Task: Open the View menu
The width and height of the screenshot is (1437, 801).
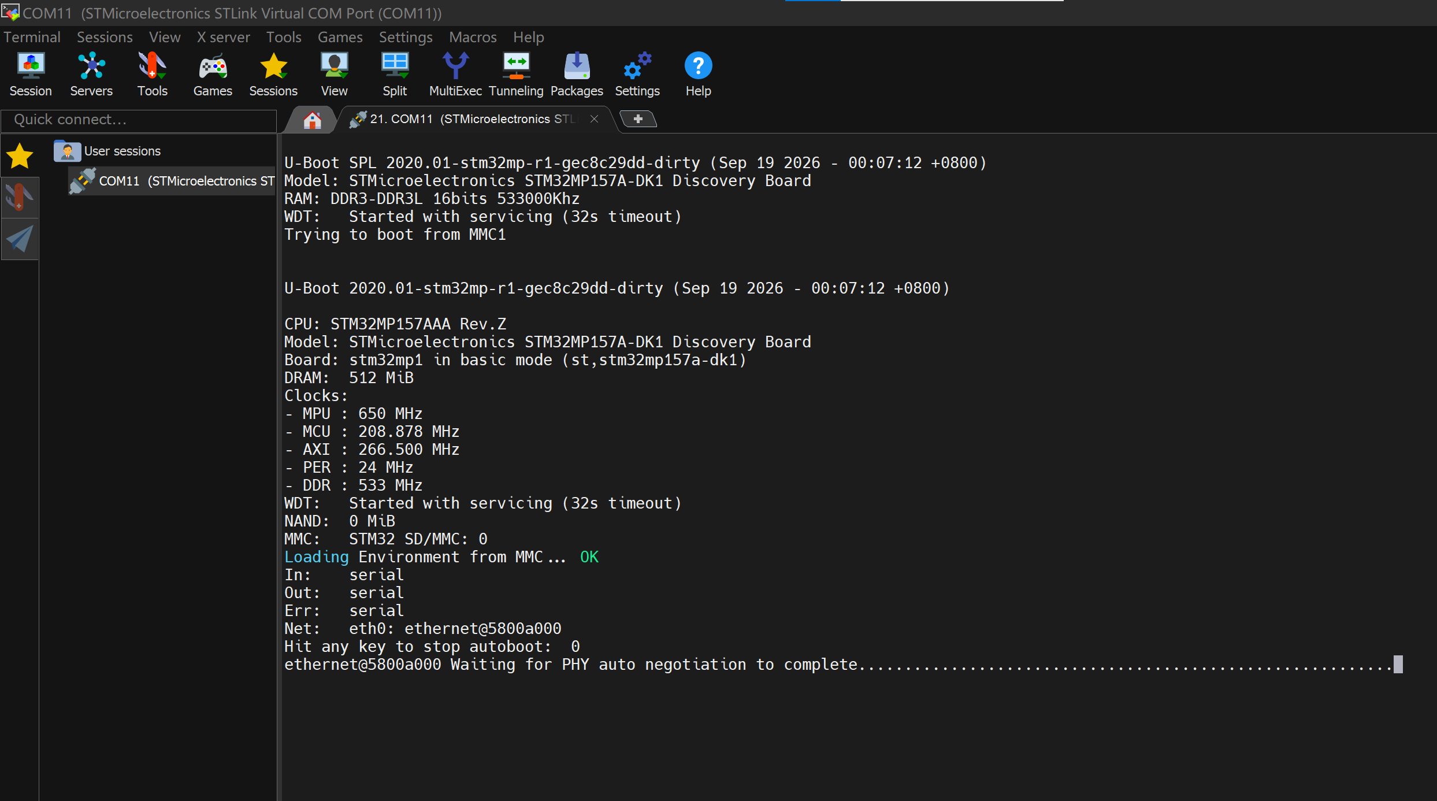Action: 165,37
